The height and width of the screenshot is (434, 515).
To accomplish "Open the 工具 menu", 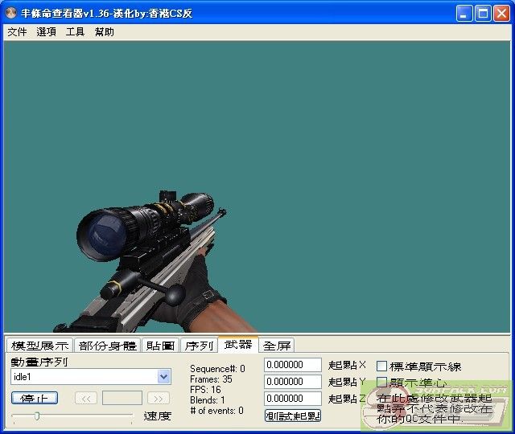I will (x=75, y=32).
